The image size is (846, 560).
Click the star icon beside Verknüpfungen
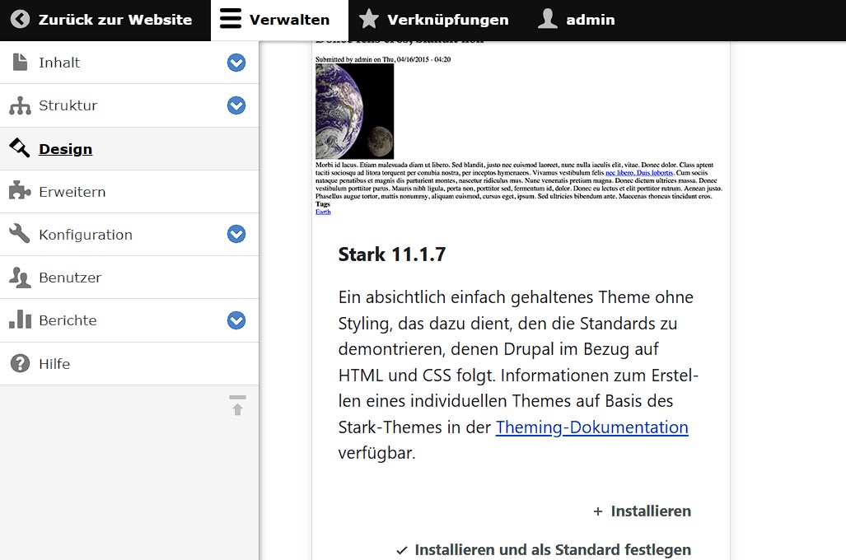pyautogui.click(x=369, y=19)
